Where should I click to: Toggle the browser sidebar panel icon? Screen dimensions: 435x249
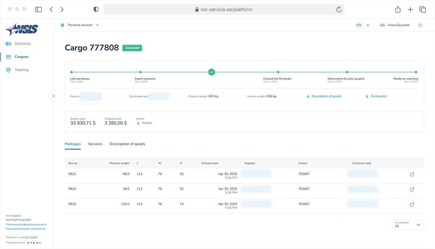[x=38, y=10]
